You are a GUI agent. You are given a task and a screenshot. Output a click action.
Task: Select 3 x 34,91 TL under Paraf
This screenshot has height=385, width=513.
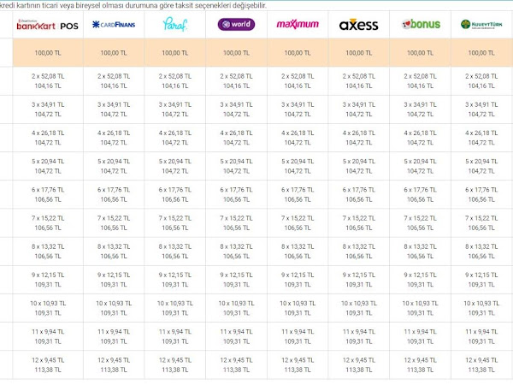(175, 104)
